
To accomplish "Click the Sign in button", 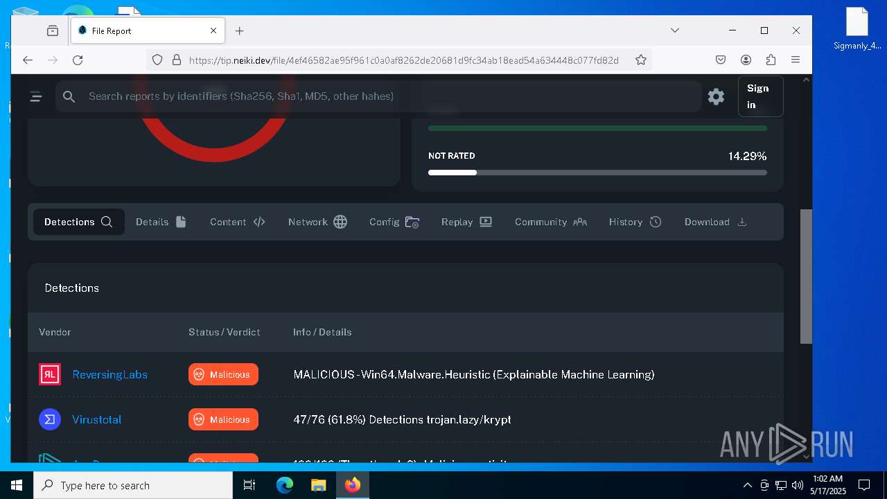I will point(761,96).
